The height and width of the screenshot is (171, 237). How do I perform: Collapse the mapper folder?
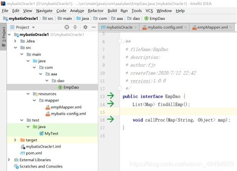(34, 100)
